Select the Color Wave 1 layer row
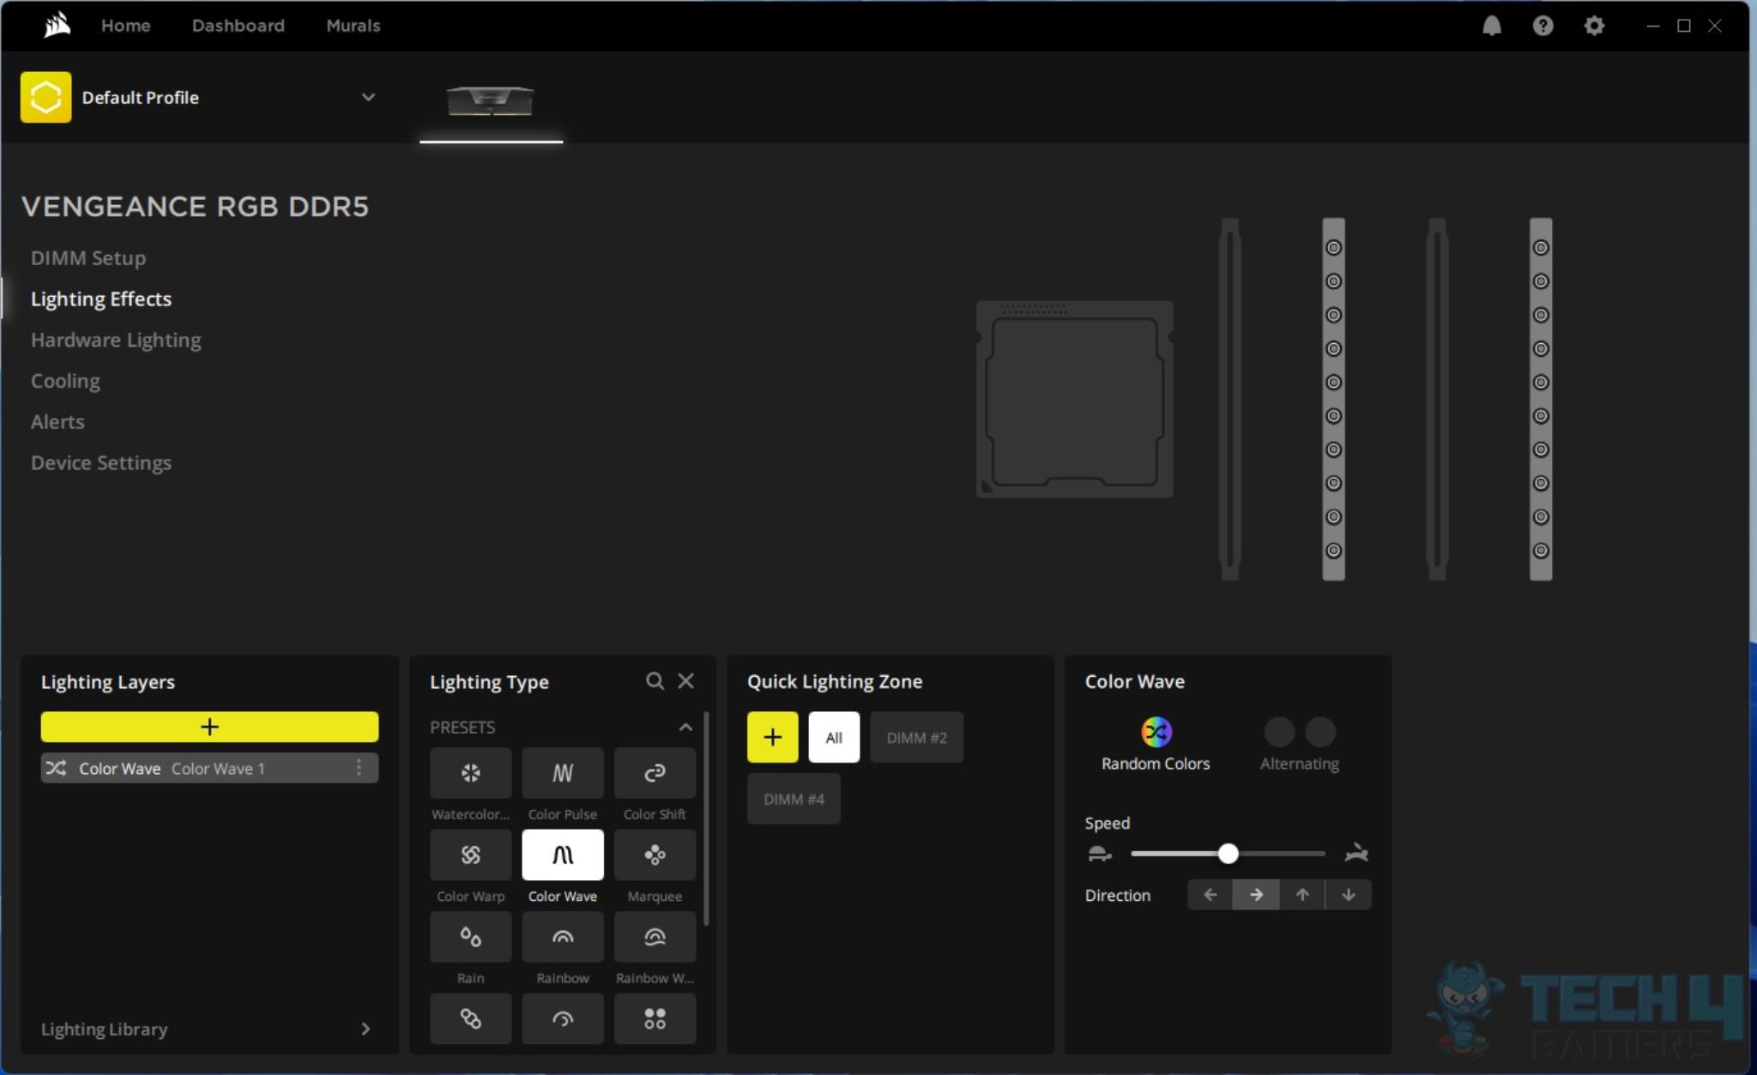Viewport: 1757px width, 1075px height. [209, 768]
